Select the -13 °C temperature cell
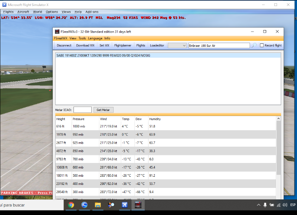This screenshot has width=297, height=215. click(x=126, y=159)
